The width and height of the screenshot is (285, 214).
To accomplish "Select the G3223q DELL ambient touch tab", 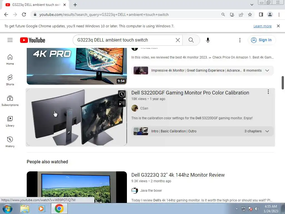I will [x=36, y=5].
